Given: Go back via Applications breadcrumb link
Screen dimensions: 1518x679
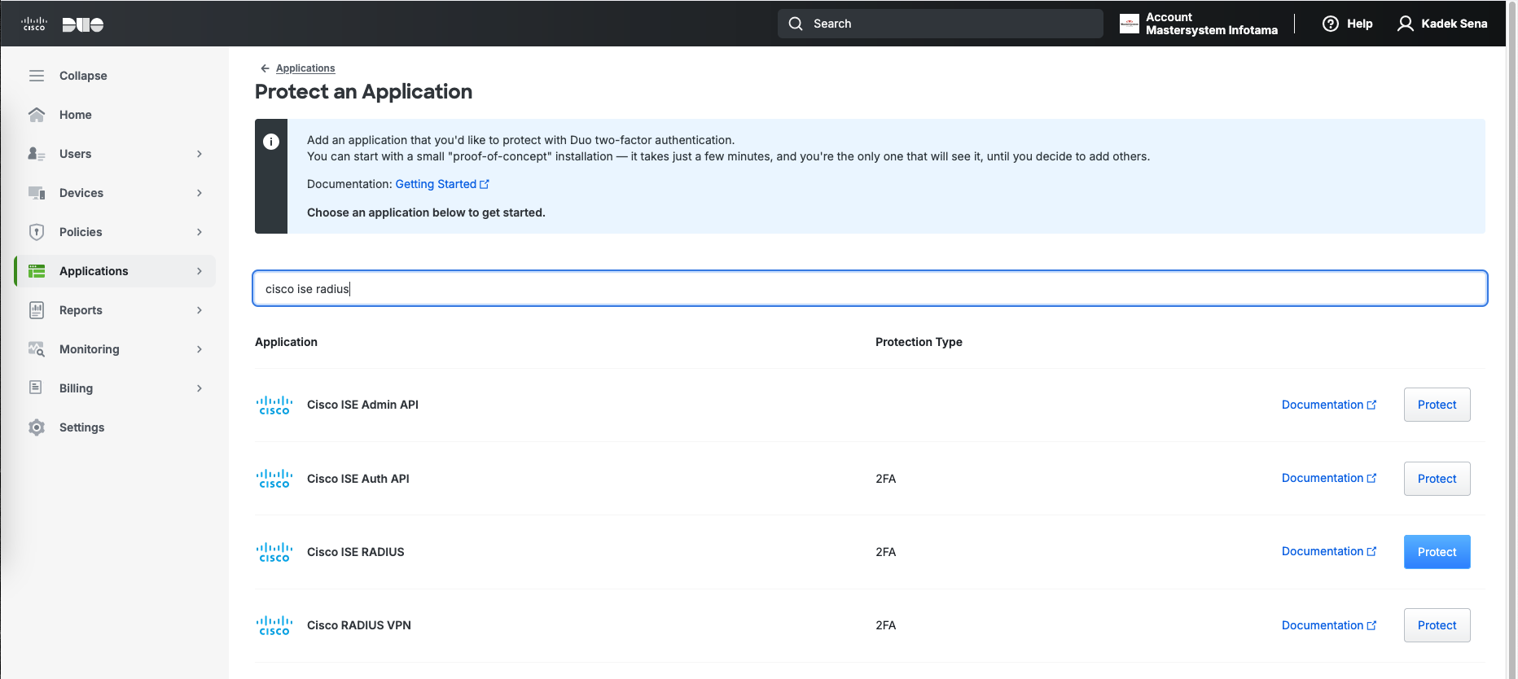Looking at the screenshot, I should pos(305,68).
